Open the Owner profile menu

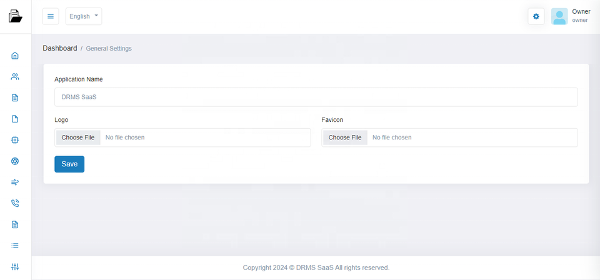tap(581, 16)
